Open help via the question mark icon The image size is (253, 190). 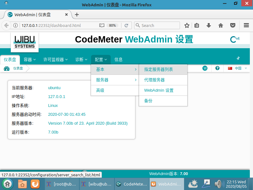[217, 68]
